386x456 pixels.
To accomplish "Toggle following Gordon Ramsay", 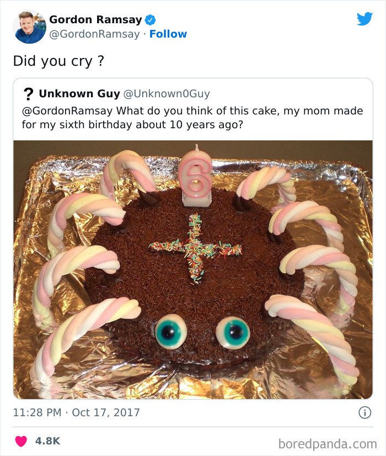I will [168, 34].
